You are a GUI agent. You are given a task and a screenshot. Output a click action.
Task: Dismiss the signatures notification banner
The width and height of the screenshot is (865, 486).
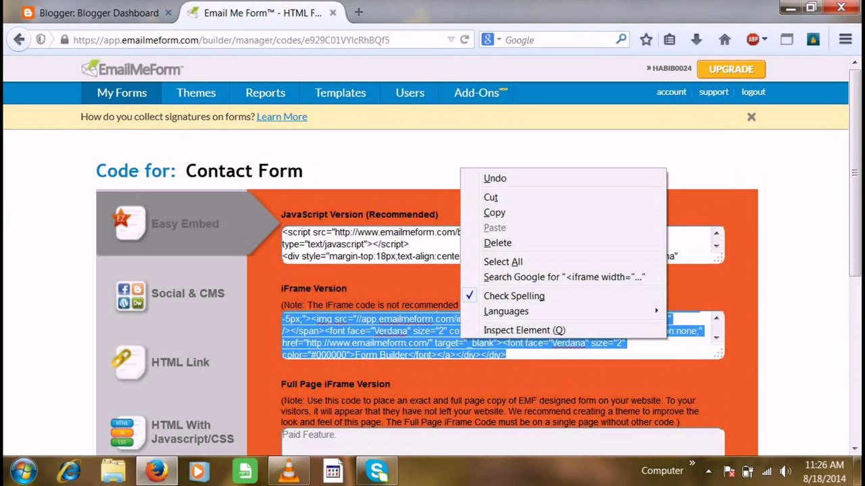[x=751, y=117]
